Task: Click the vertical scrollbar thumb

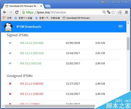Action: (x=128, y=44)
